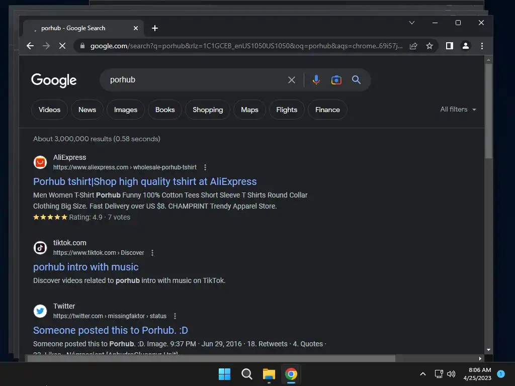Open the clock showing 8:06 AM
This screenshot has height=386, width=515.
477,374
